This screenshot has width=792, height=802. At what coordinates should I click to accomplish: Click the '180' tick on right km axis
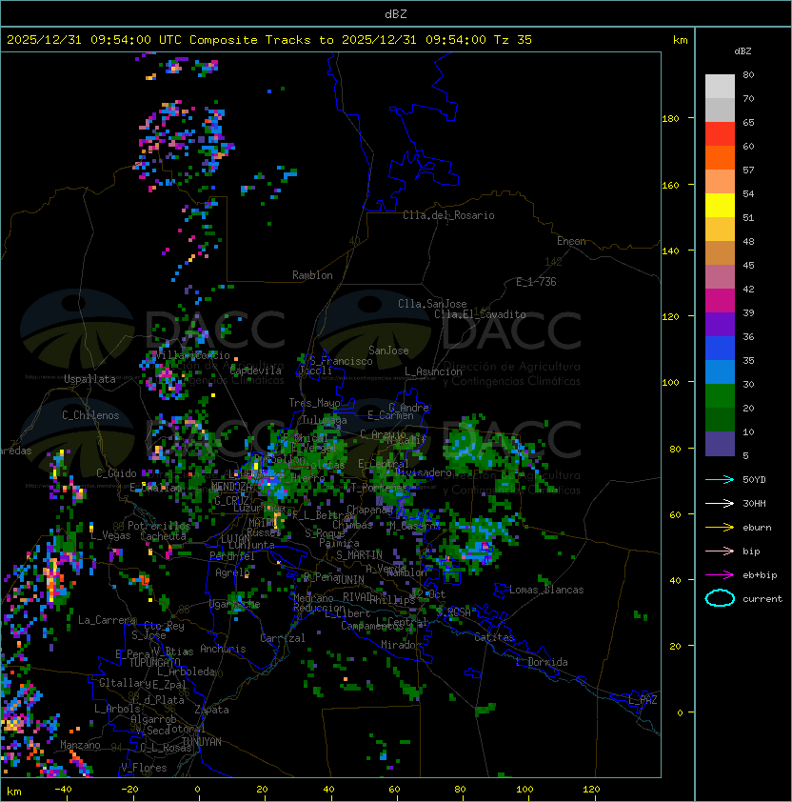670,119
